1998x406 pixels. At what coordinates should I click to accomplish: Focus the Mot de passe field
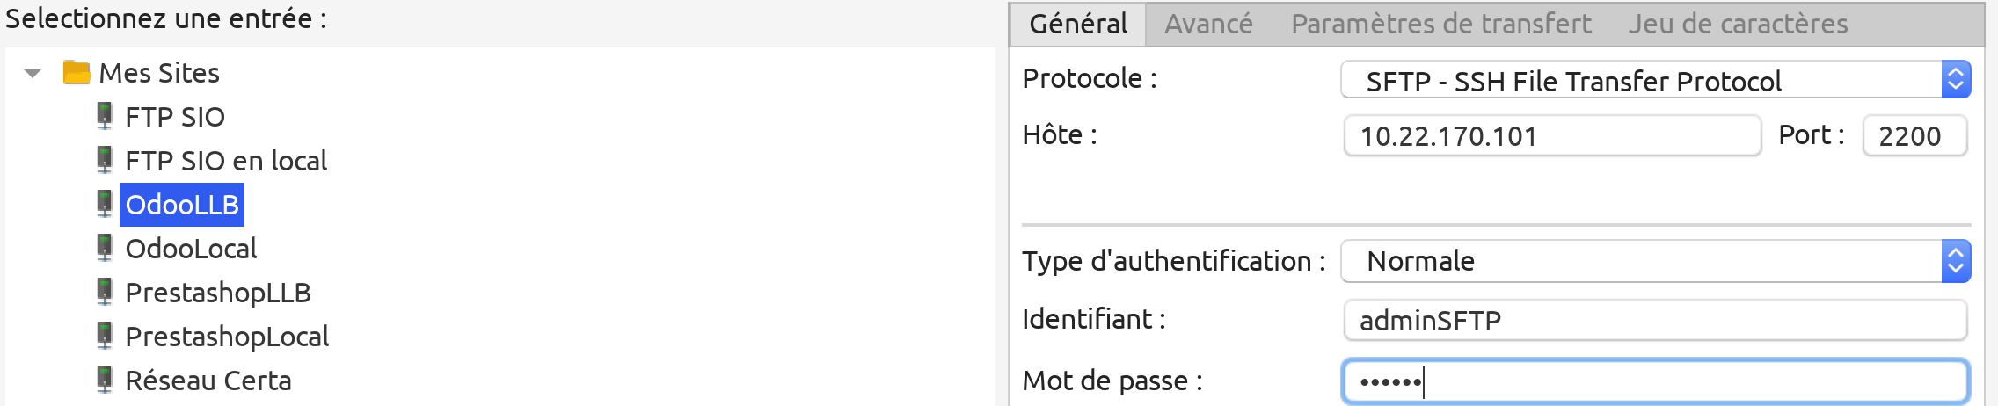[x=1655, y=381]
